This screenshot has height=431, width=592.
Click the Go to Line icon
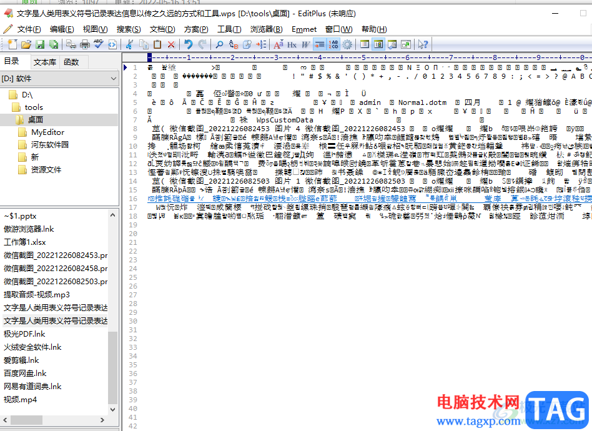[261, 44]
